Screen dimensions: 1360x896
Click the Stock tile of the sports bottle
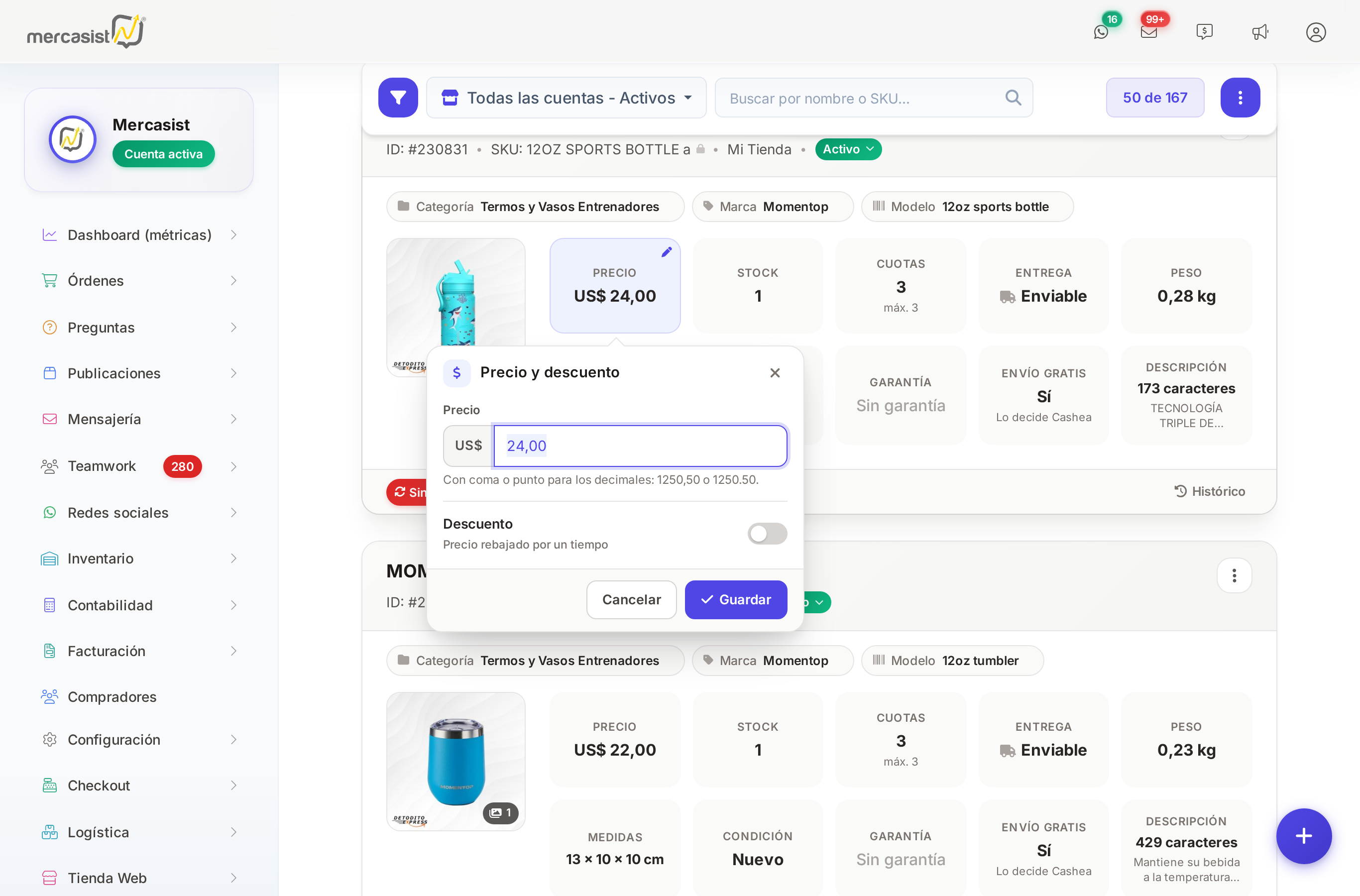[x=758, y=286]
